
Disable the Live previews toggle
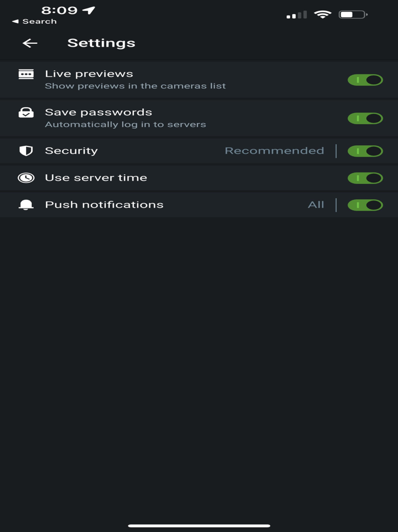coord(365,80)
